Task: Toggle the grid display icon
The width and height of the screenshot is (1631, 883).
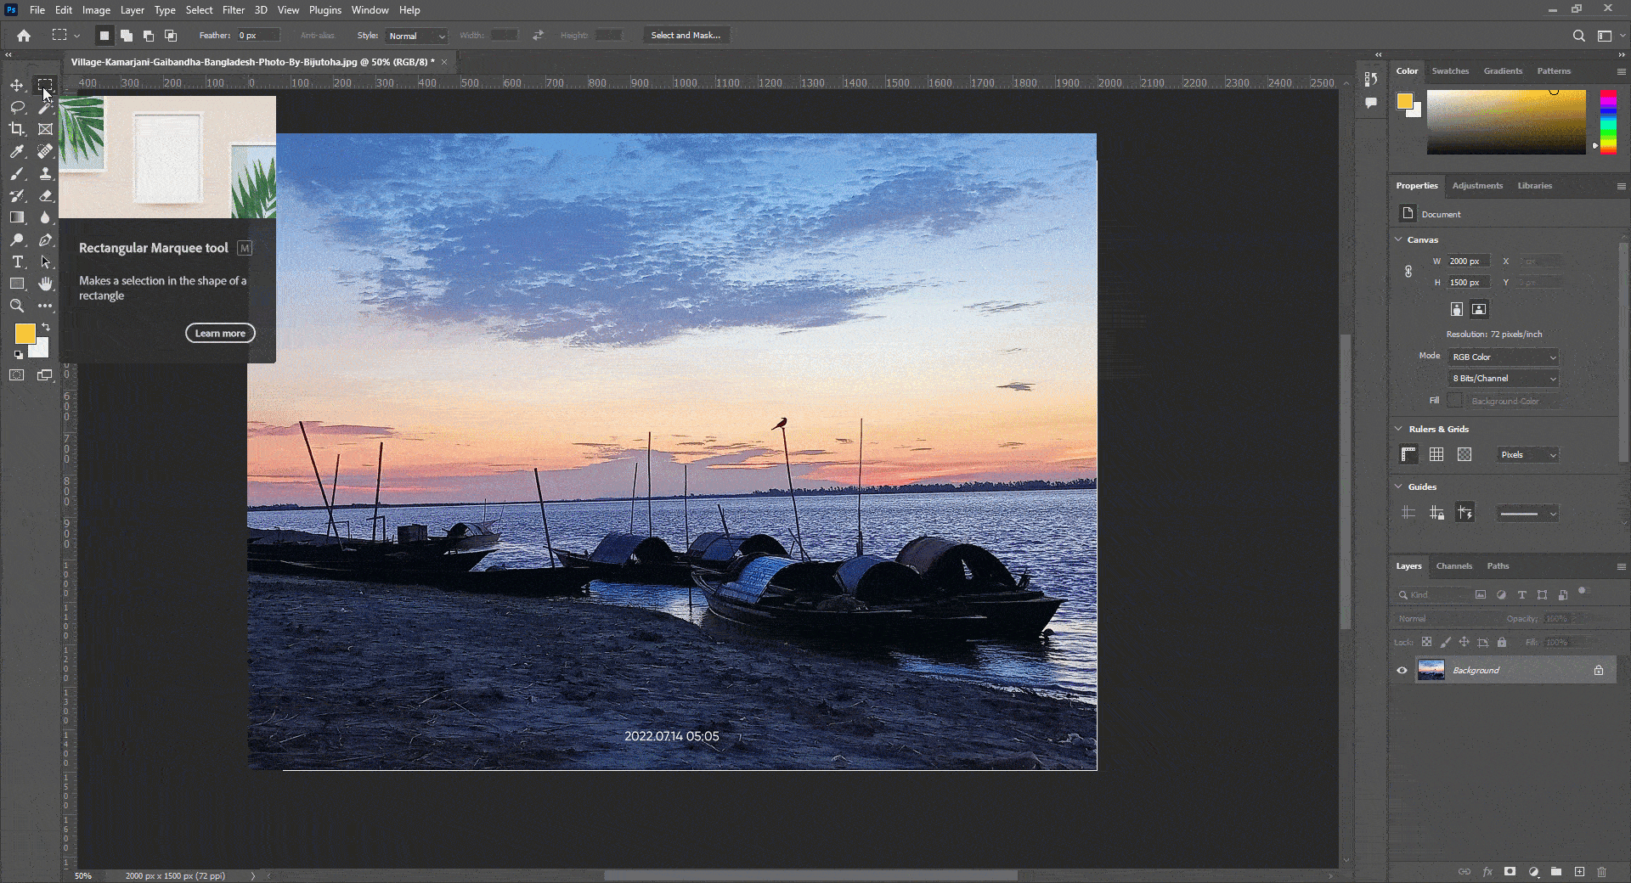Action: 1436,454
